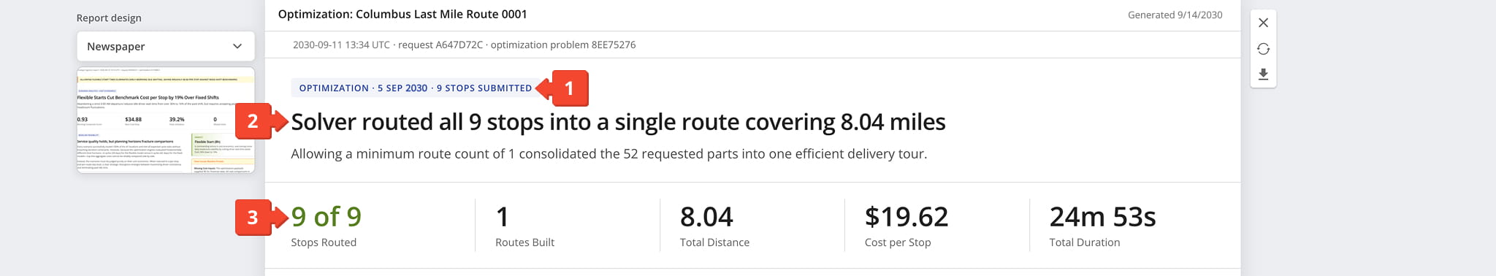Click the 24m 53s Total Duration stat
The image size is (1496, 276).
pos(1102,226)
